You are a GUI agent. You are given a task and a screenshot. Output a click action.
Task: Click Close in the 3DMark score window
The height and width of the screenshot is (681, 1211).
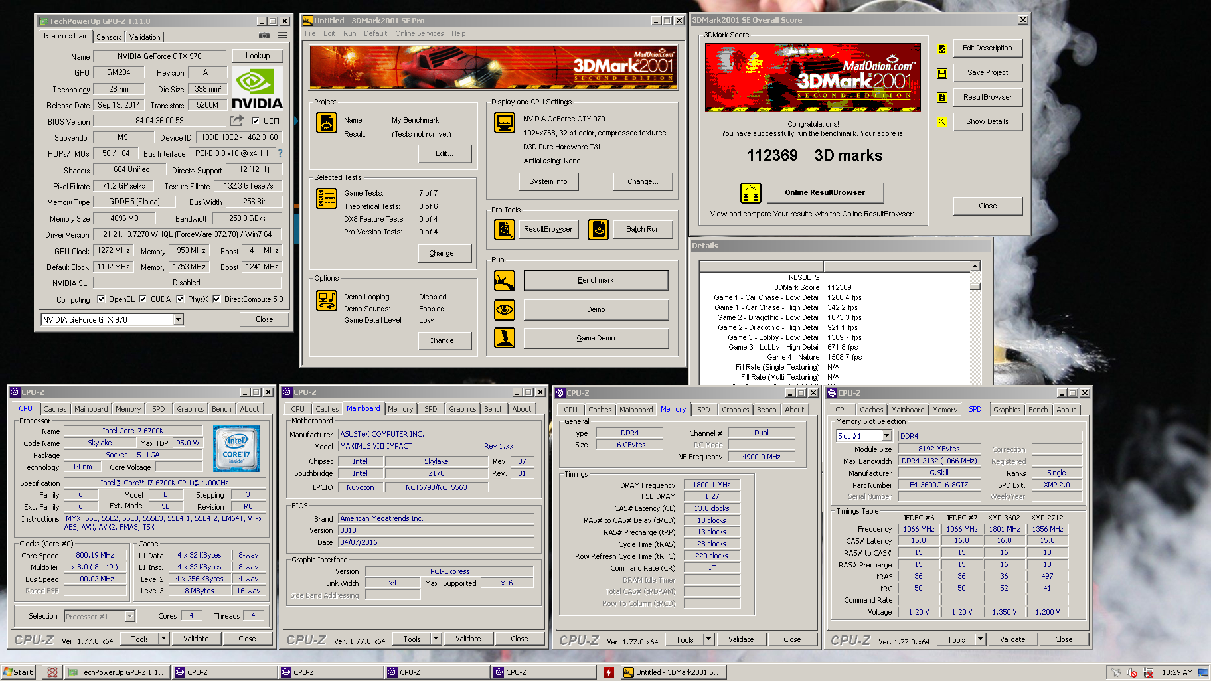[x=987, y=206]
